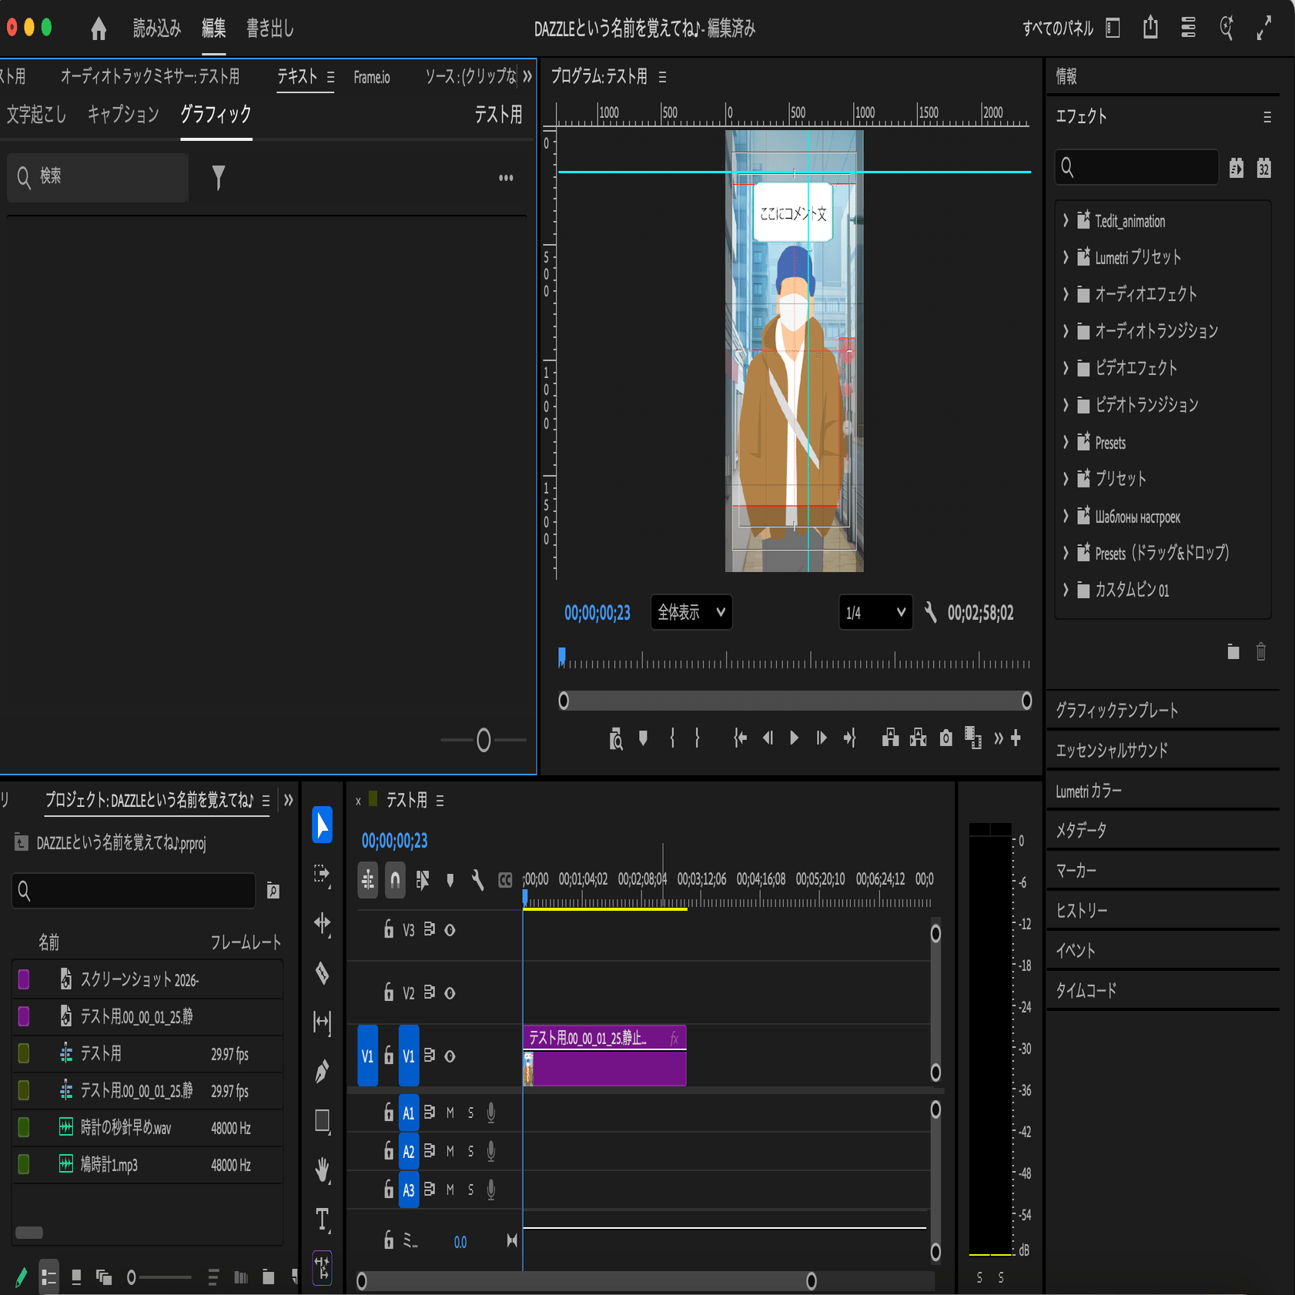Switch to the キャプション tab
The height and width of the screenshot is (1295, 1295).
point(122,113)
